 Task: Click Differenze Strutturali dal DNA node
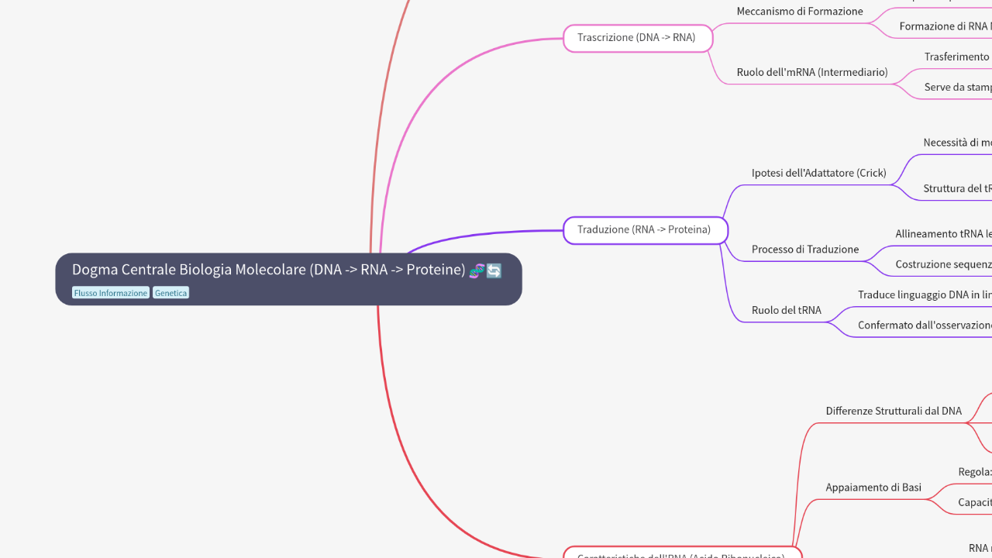893,412
